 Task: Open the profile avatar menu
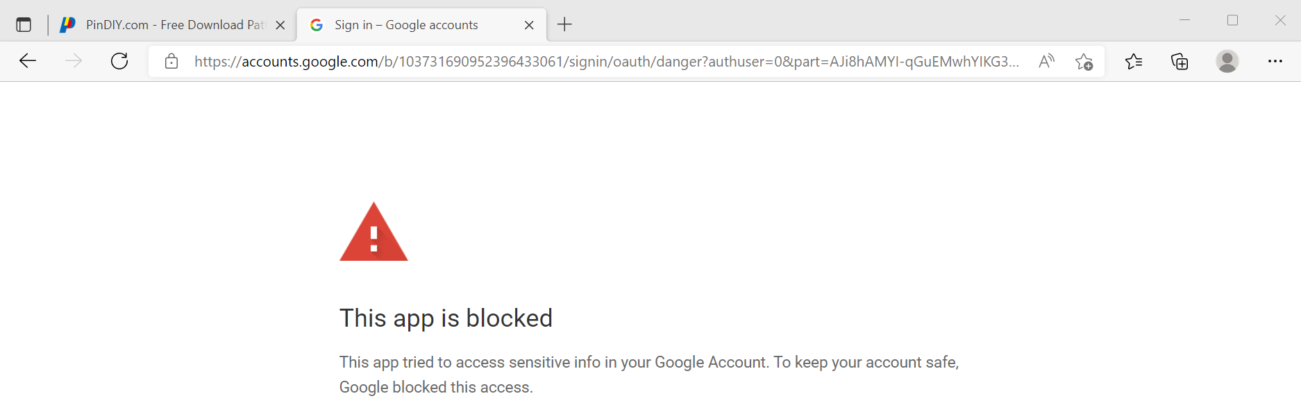tap(1227, 61)
